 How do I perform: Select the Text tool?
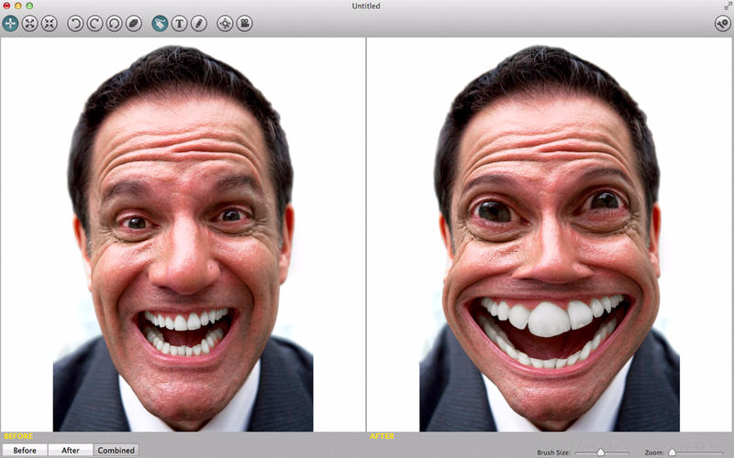[179, 23]
